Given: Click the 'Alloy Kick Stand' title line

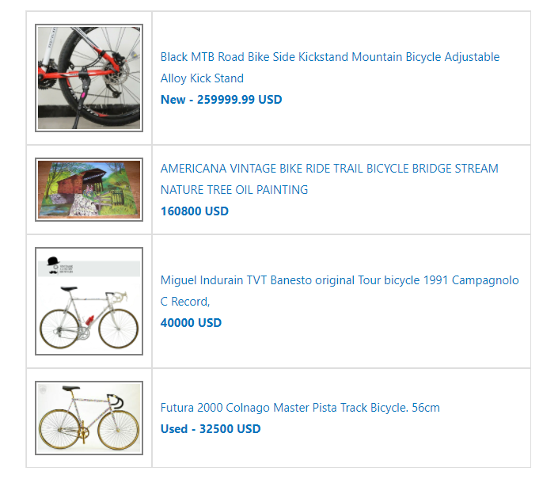Looking at the screenshot, I should coord(202,78).
